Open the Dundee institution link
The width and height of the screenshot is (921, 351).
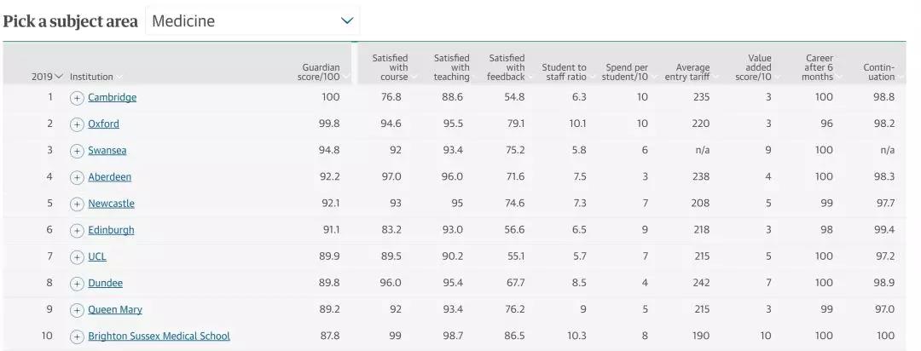click(105, 283)
